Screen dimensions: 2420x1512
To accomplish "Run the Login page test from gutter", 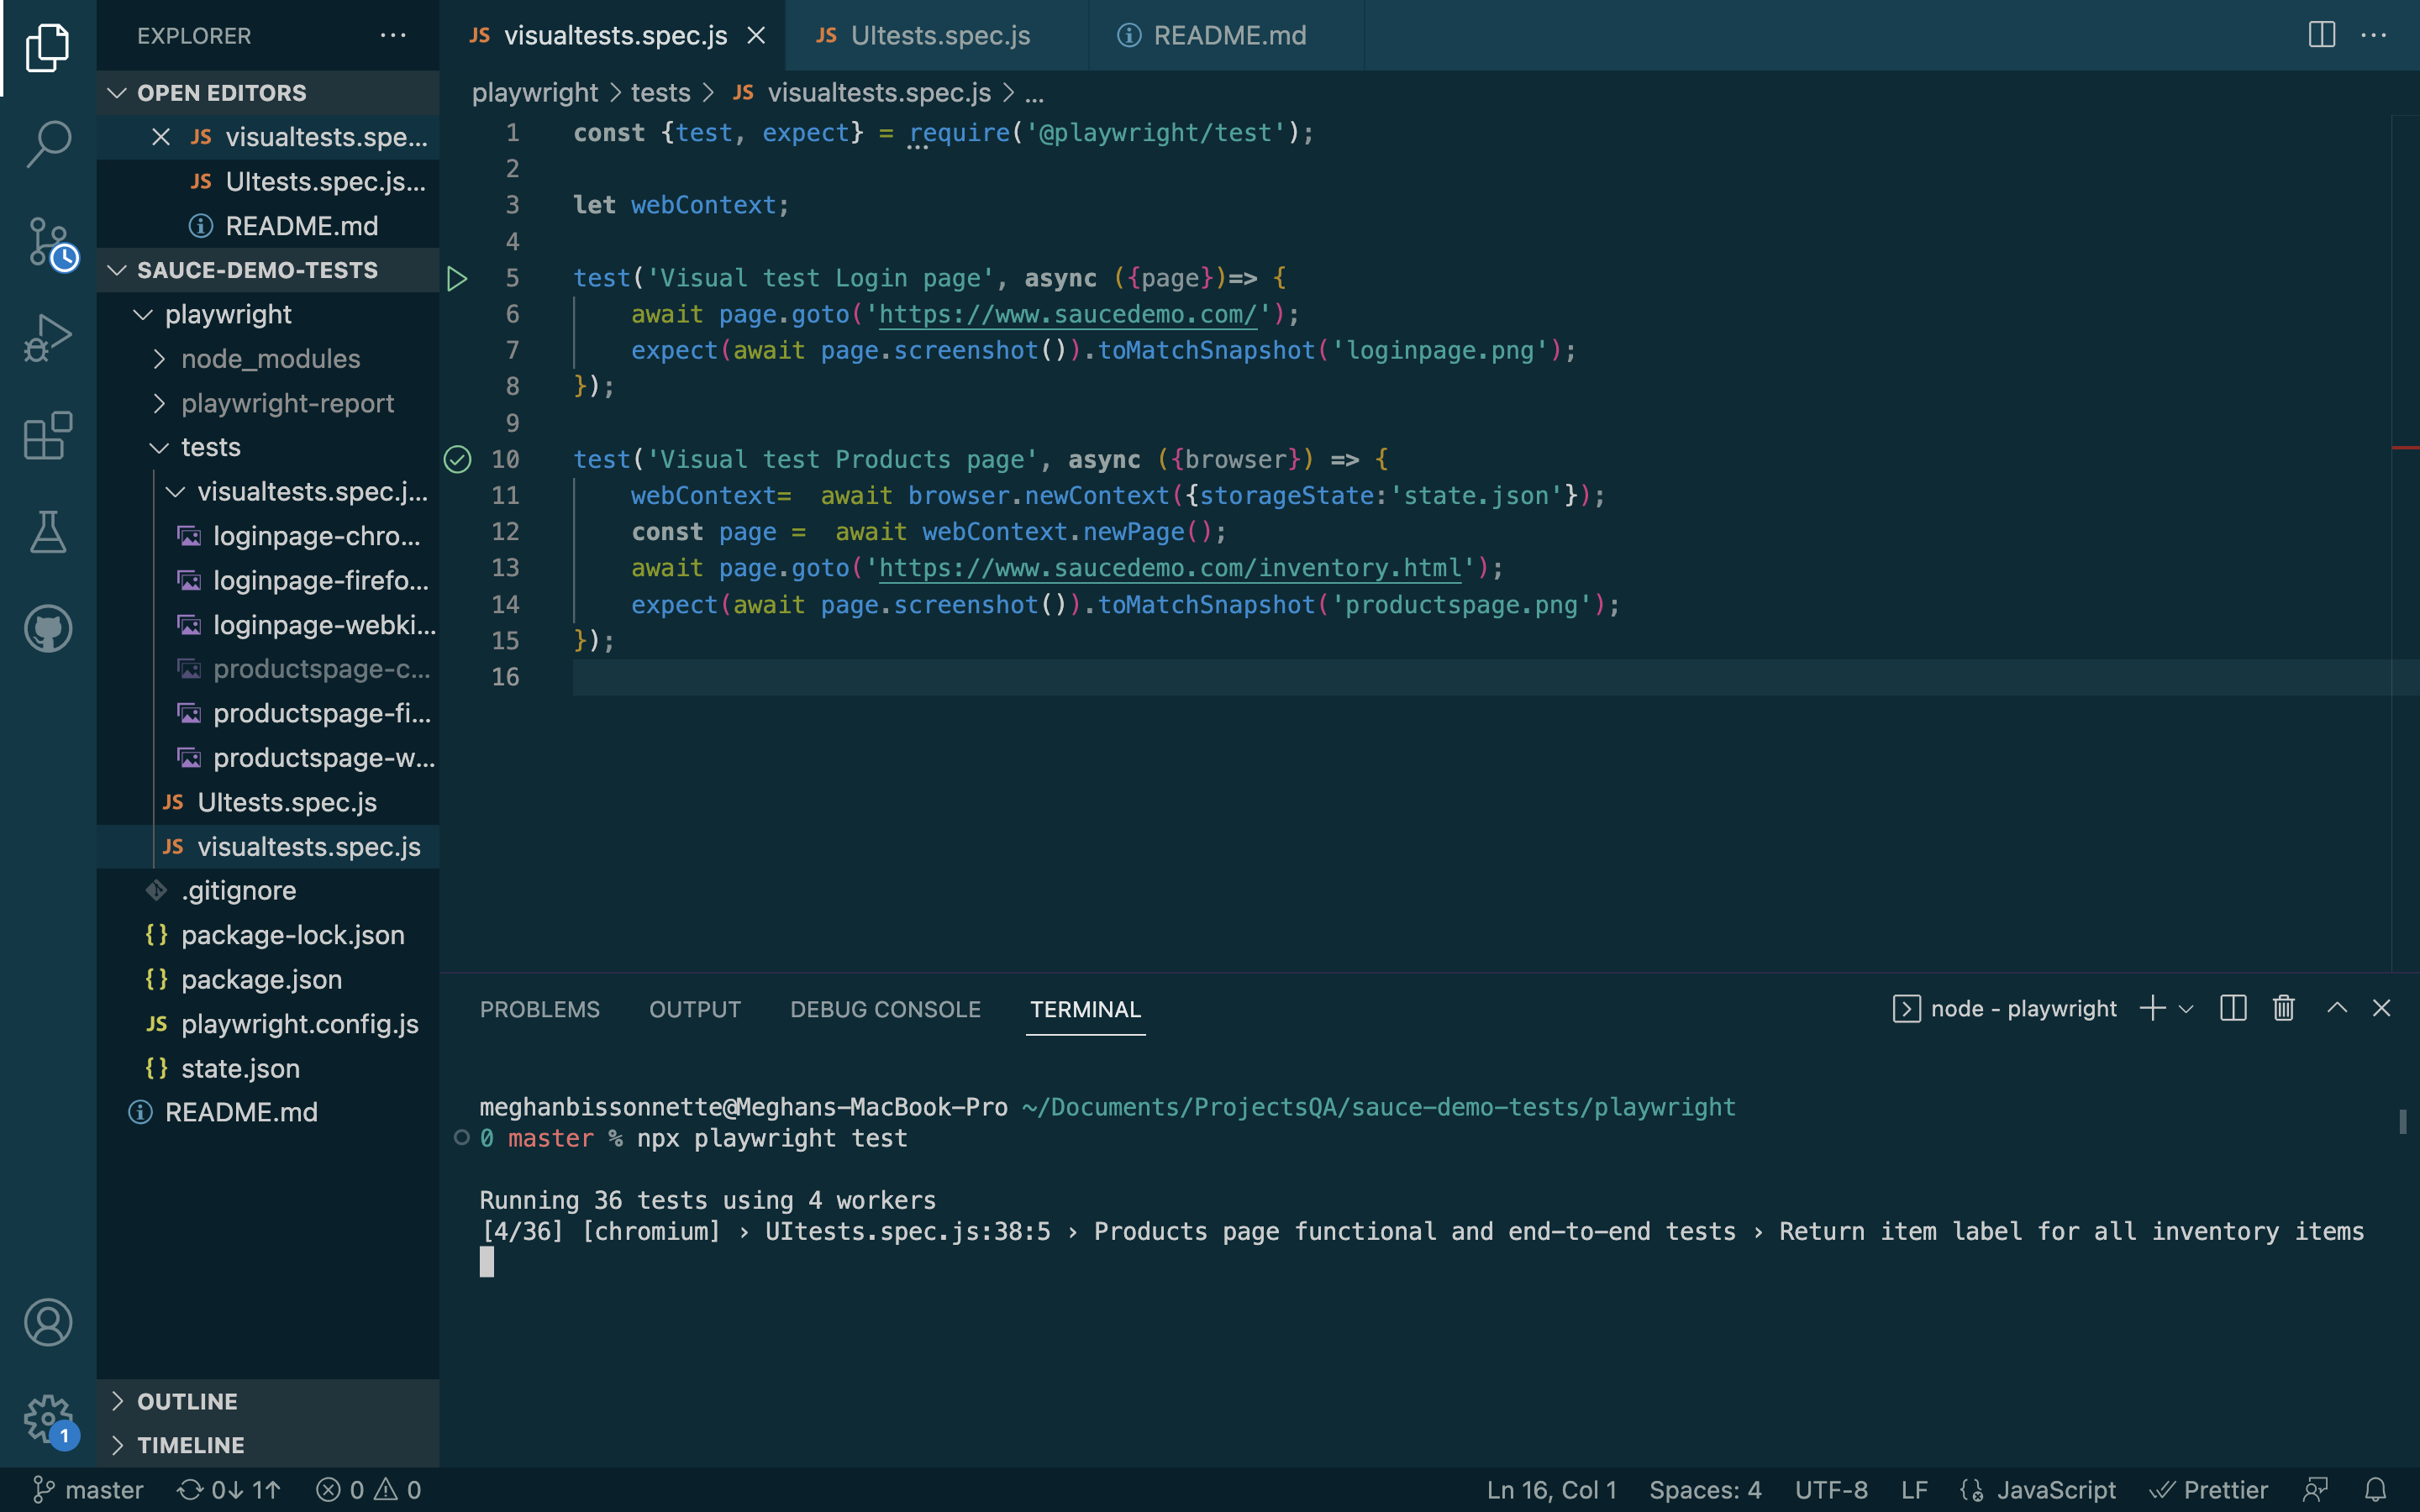I will [457, 278].
